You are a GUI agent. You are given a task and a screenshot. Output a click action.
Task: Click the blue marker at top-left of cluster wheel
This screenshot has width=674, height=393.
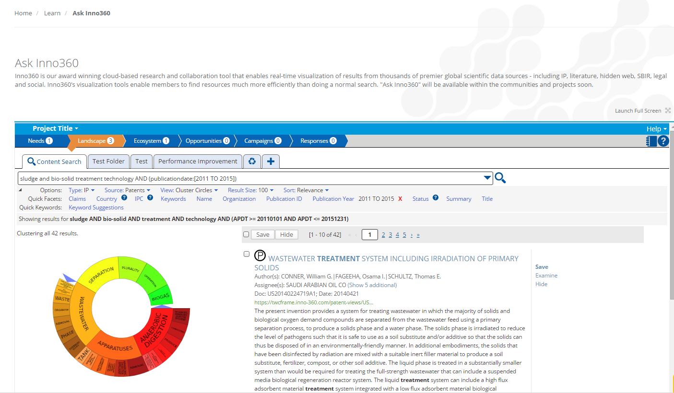point(69,278)
